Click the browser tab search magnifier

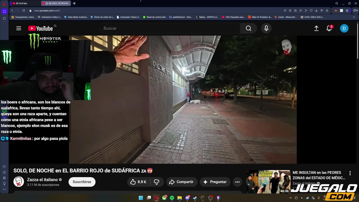pos(337,3)
